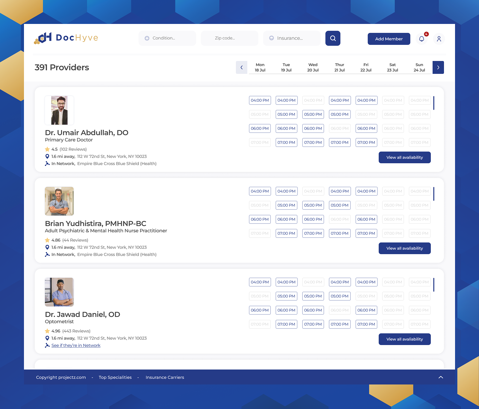Click the search magnifier icon

pos(333,38)
